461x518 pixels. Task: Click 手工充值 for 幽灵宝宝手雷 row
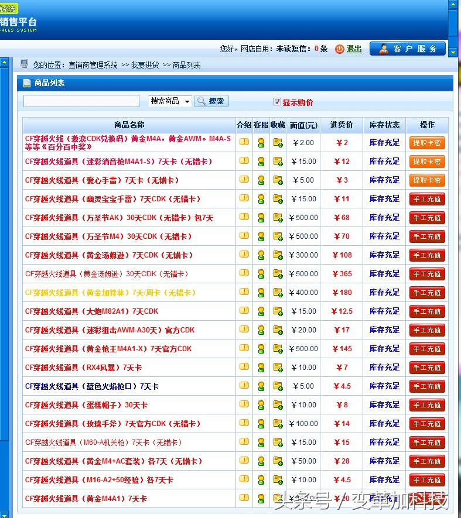click(427, 199)
